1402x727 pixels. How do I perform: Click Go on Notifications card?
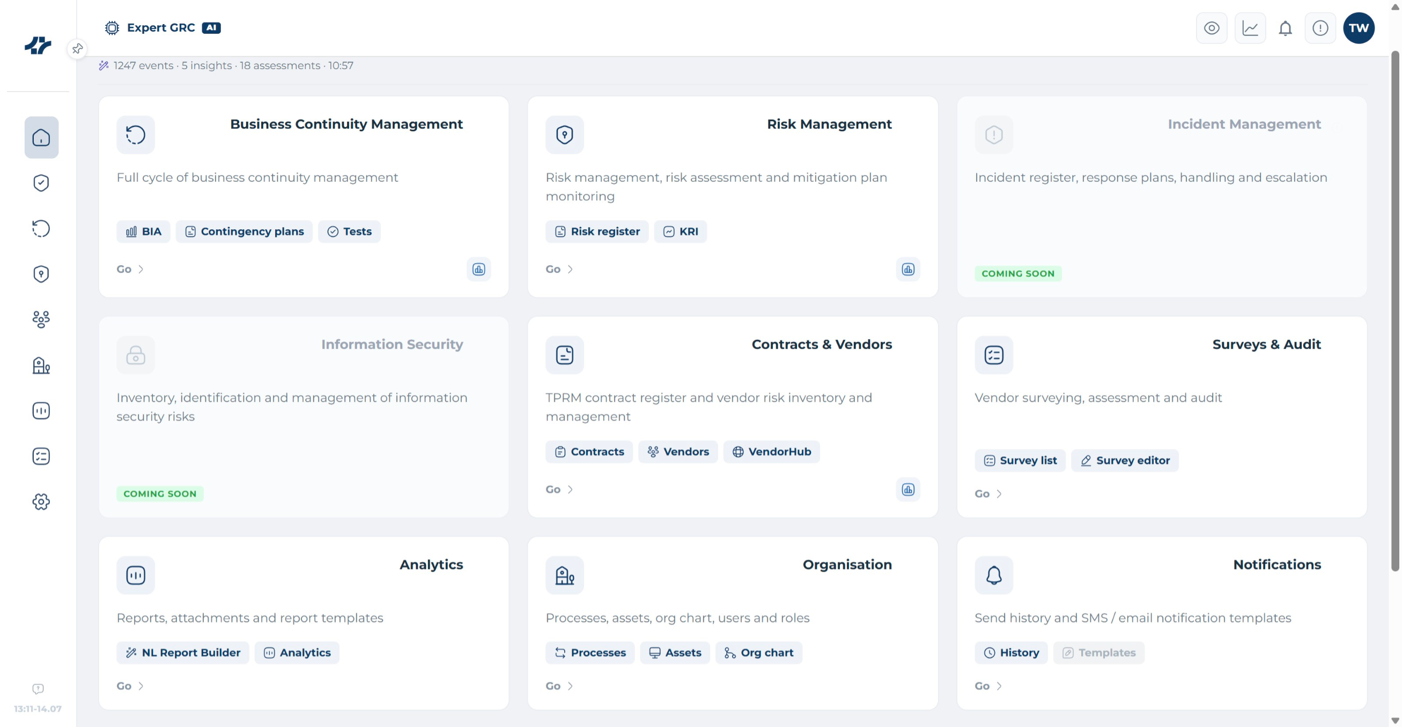(x=988, y=686)
